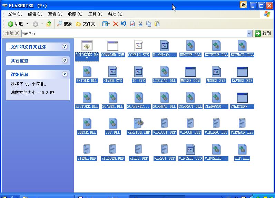Click the VIRMZ.DEF file name label

point(87,158)
